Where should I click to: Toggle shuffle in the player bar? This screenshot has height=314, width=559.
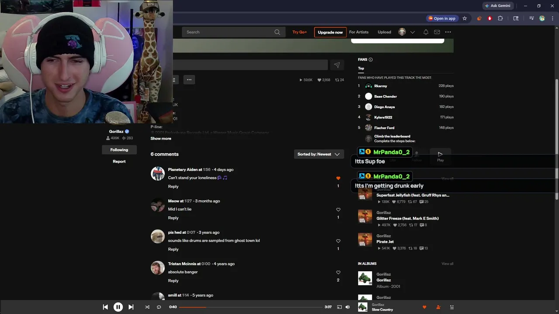point(147,307)
